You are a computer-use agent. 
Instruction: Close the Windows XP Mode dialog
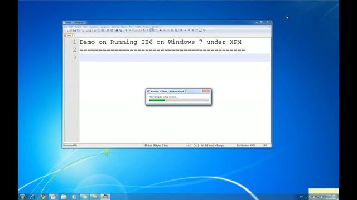click(206, 91)
